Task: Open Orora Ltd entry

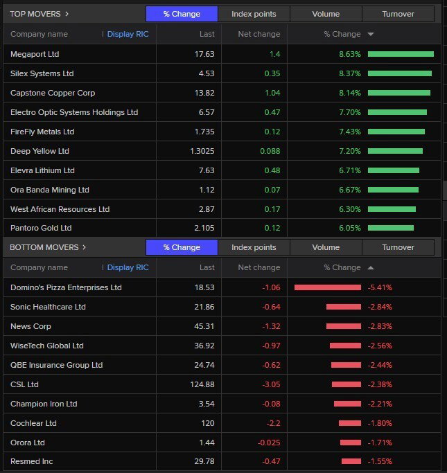Action: click(x=28, y=443)
